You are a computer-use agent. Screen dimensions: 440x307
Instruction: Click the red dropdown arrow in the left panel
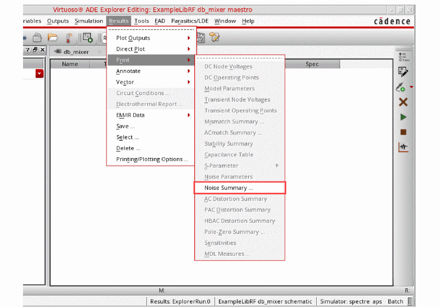40,73
